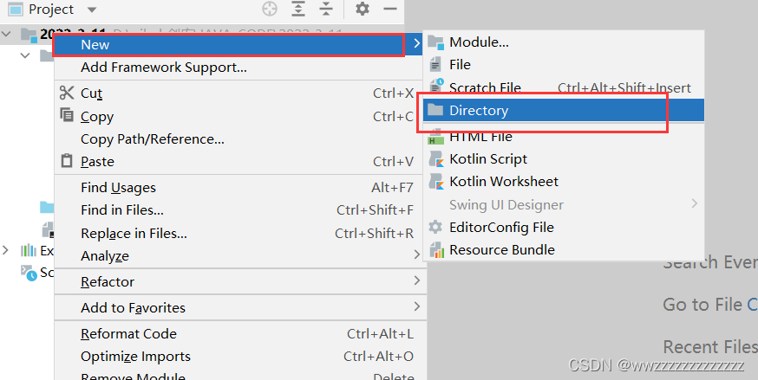Click the Kotlin Script icon

[436, 159]
